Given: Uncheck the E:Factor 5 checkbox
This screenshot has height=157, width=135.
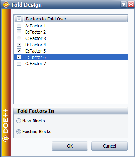Looking at the screenshot, I should [x=19, y=51].
